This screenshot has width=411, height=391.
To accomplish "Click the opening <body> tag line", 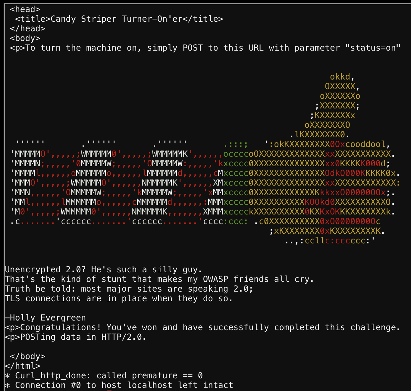I will tap(25, 38).
